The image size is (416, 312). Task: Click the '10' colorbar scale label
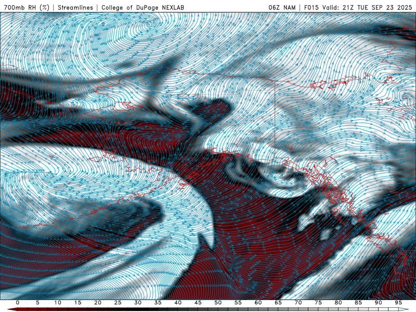(58, 303)
